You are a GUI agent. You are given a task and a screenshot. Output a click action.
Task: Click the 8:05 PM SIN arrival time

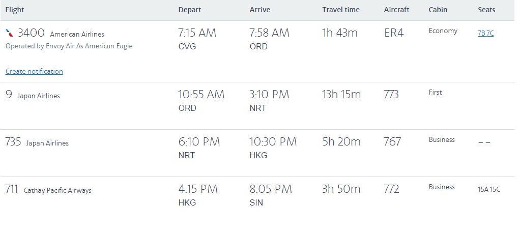click(270, 189)
